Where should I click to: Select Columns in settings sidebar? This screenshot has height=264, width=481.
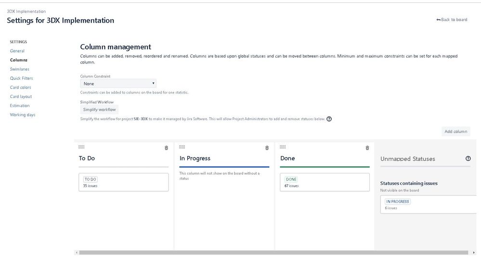coord(19,60)
